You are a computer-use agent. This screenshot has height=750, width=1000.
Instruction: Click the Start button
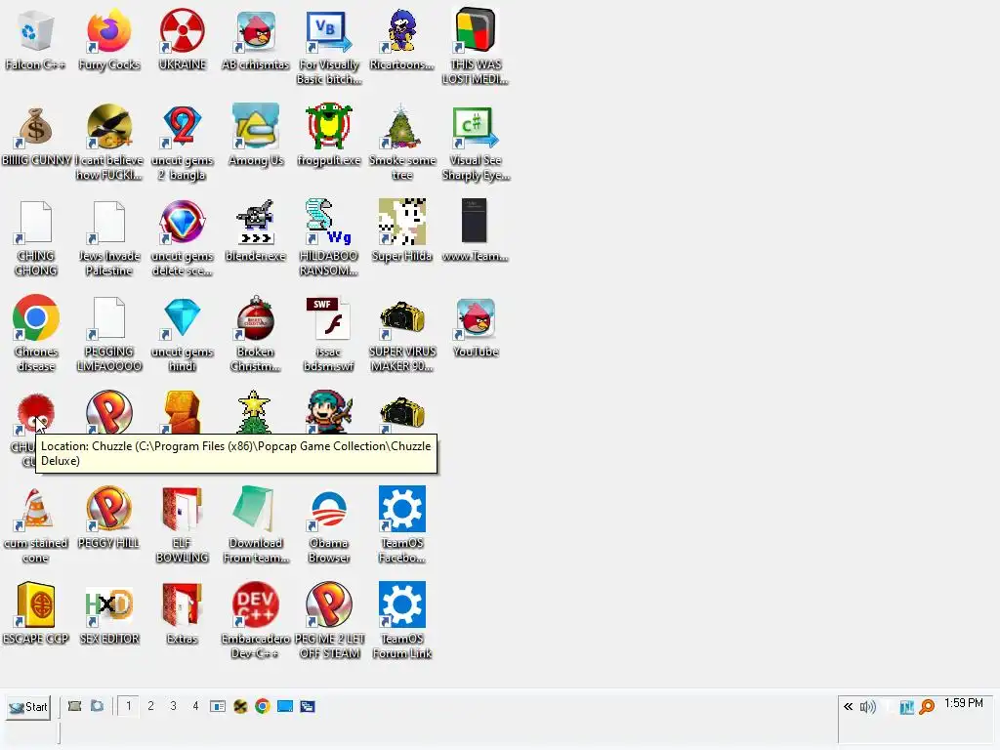tap(28, 707)
